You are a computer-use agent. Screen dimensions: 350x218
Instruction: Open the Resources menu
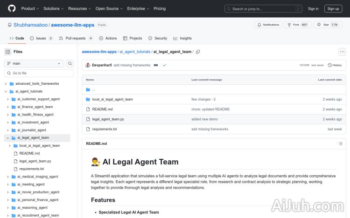(x=79, y=8)
